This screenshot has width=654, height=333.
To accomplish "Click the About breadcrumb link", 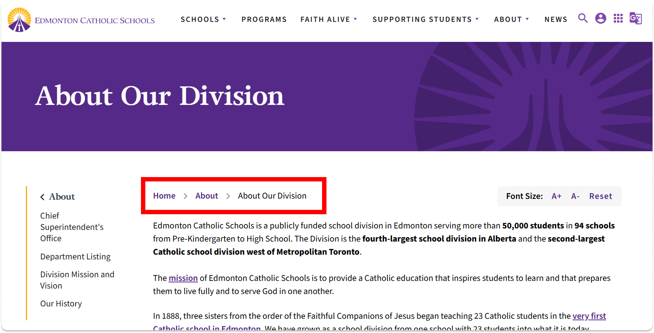I will point(207,196).
